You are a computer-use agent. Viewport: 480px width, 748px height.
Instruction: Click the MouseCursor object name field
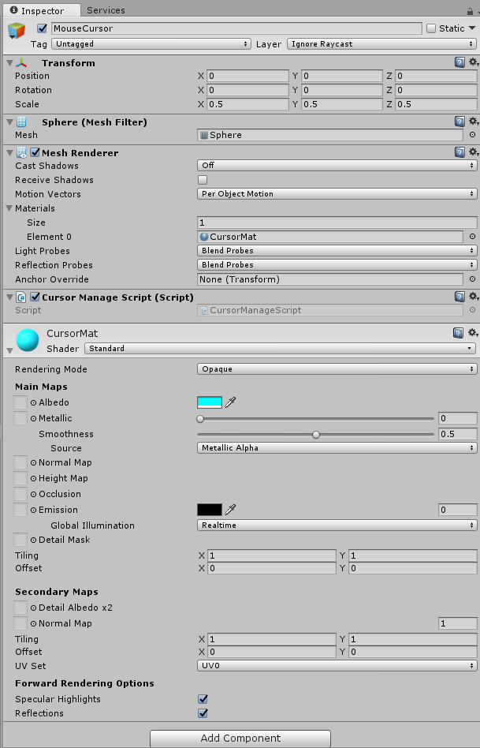click(236, 28)
